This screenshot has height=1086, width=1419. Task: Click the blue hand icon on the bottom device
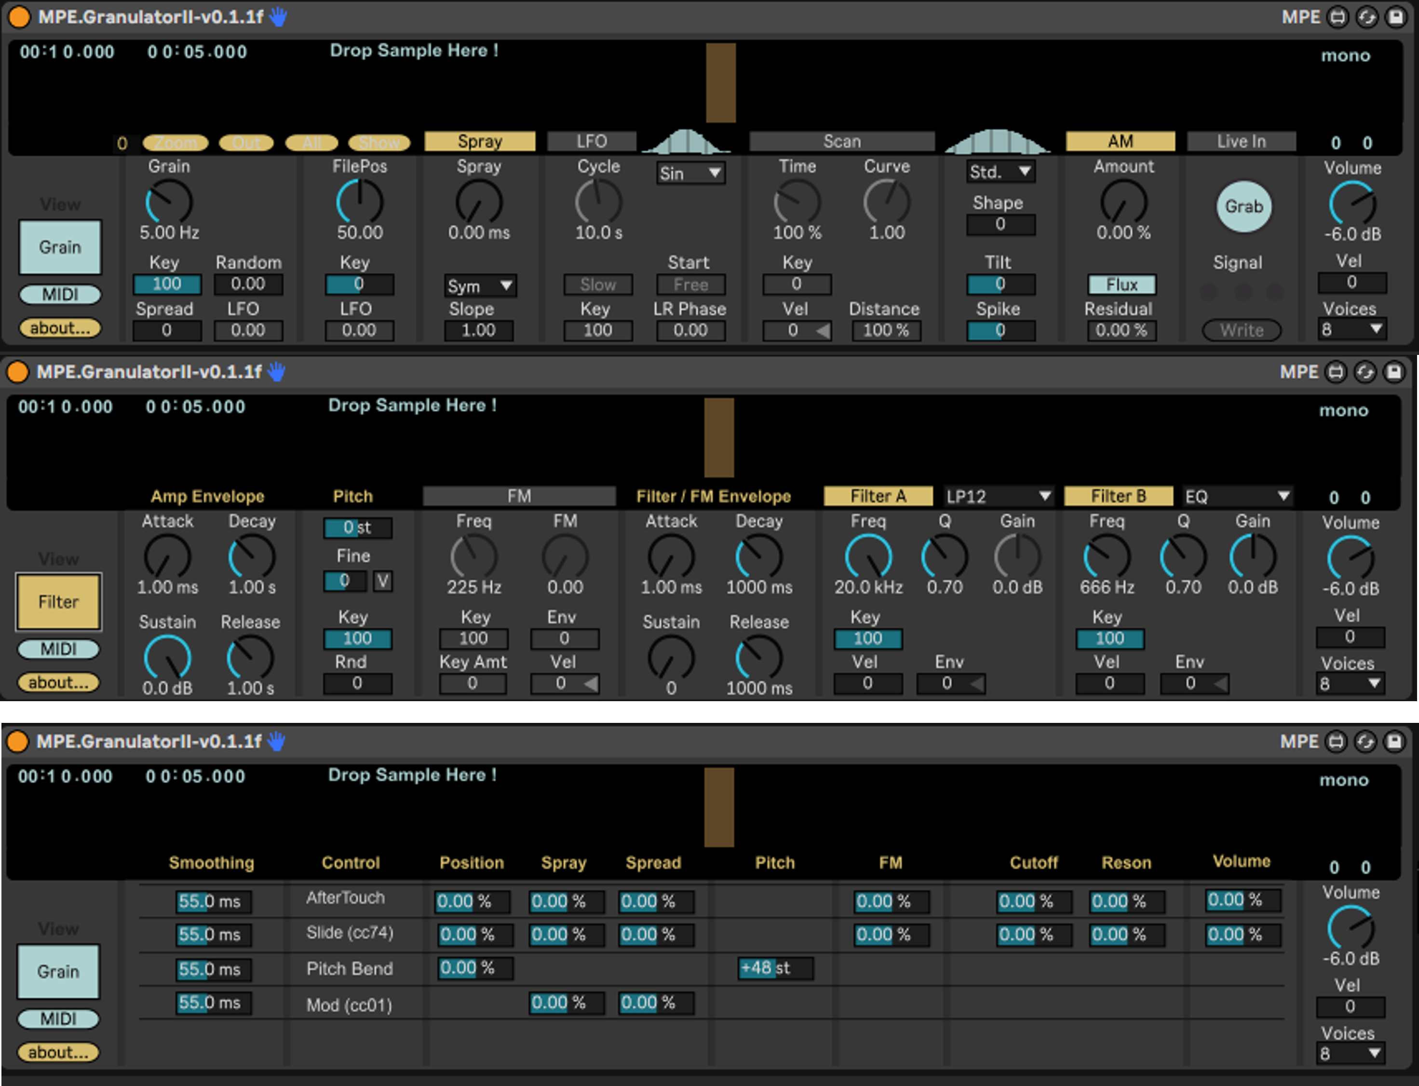(277, 741)
